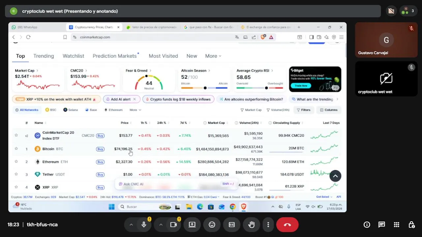Click the XRP coin icon

pos(38,187)
